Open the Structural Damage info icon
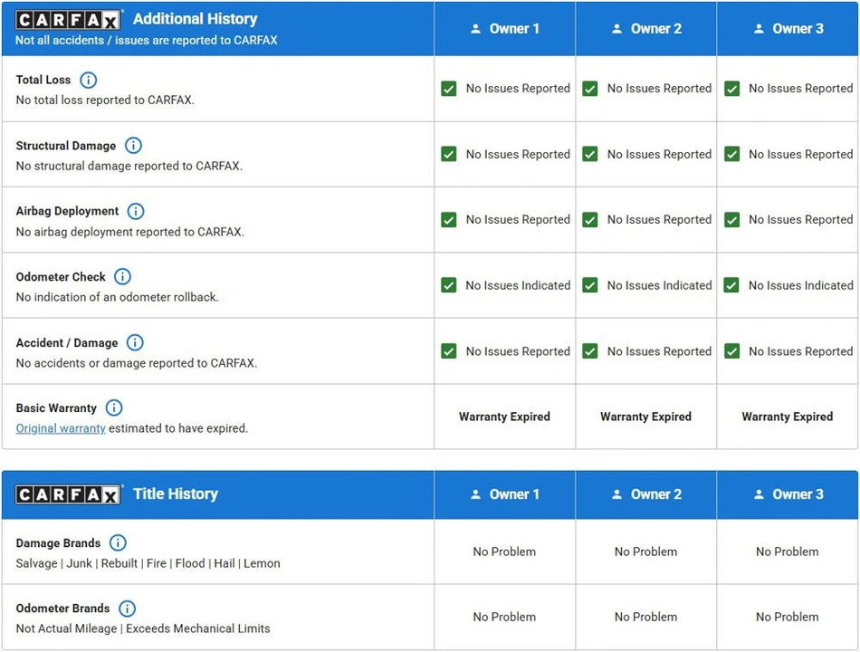 point(133,146)
